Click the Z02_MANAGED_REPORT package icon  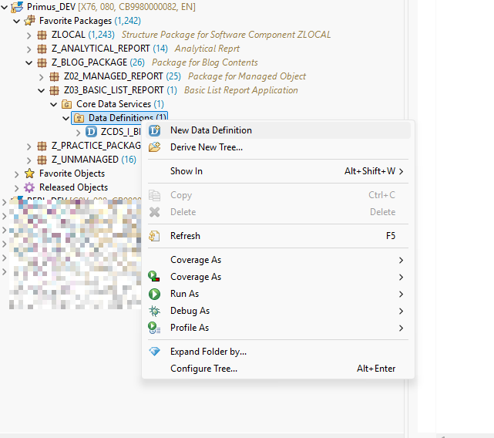54,76
